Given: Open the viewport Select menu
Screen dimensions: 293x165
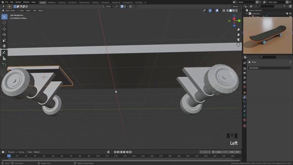Looking at the screenshot, I should coord(28,11).
